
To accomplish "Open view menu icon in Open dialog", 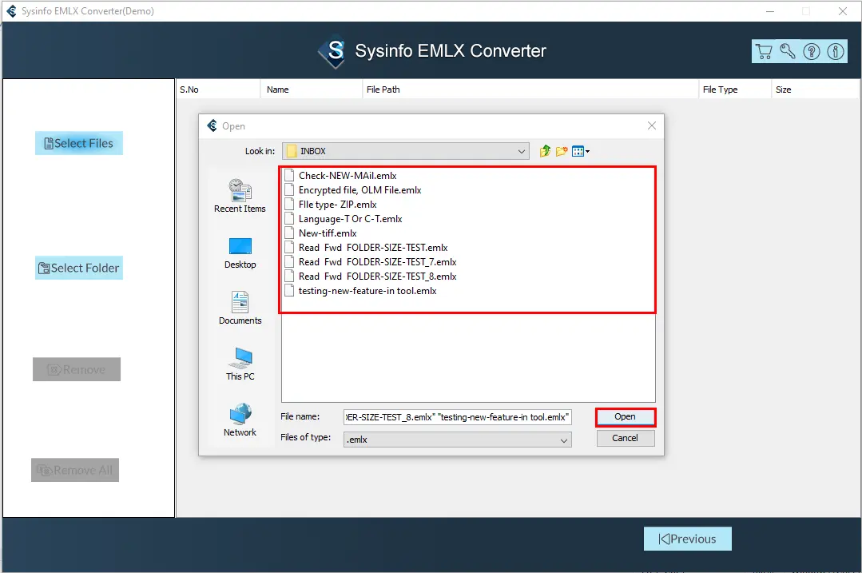I will [x=581, y=151].
